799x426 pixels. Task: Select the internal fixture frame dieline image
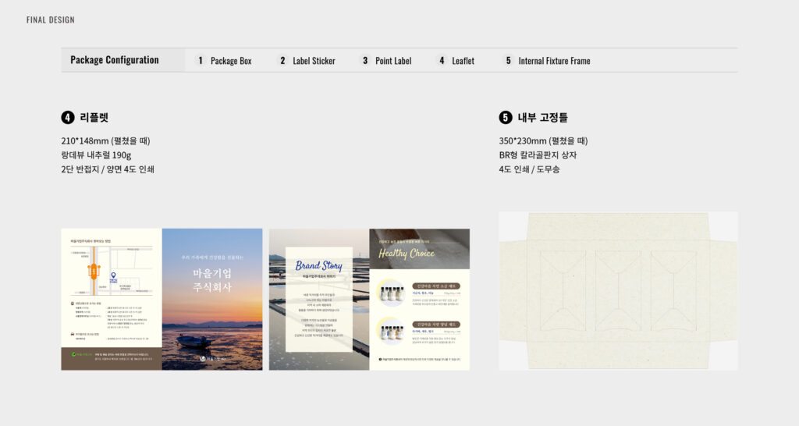618,290
